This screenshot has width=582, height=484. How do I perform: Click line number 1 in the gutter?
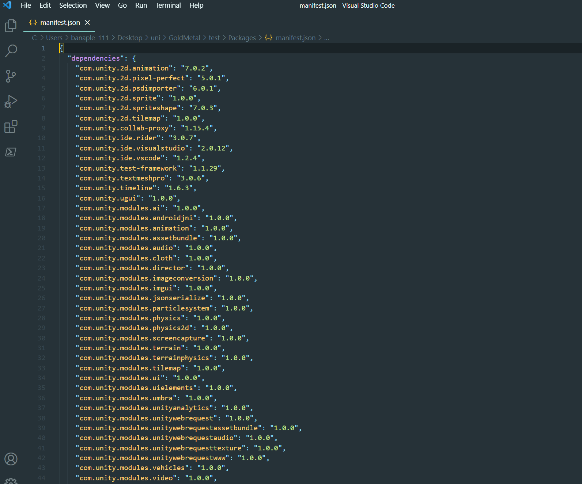pos(43,48)
